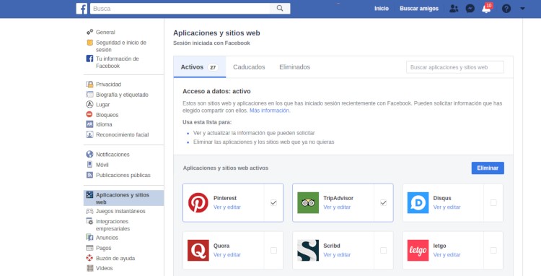The image size is (541, 276).
Task: Click the Scribd app logo
Action: pos(308,250)
